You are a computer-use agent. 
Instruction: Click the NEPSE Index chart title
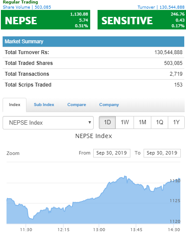tap(94, 136)
